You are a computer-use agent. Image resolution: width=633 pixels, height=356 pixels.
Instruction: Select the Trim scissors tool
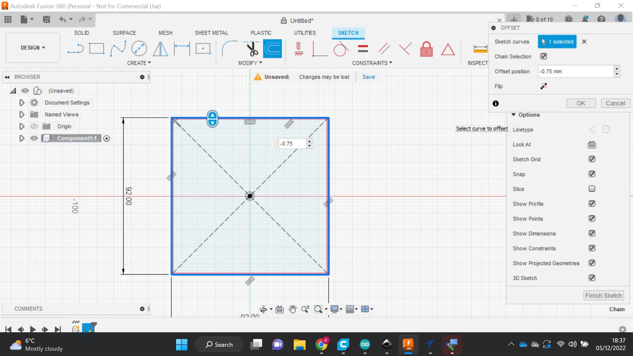[x=252, y=49]
